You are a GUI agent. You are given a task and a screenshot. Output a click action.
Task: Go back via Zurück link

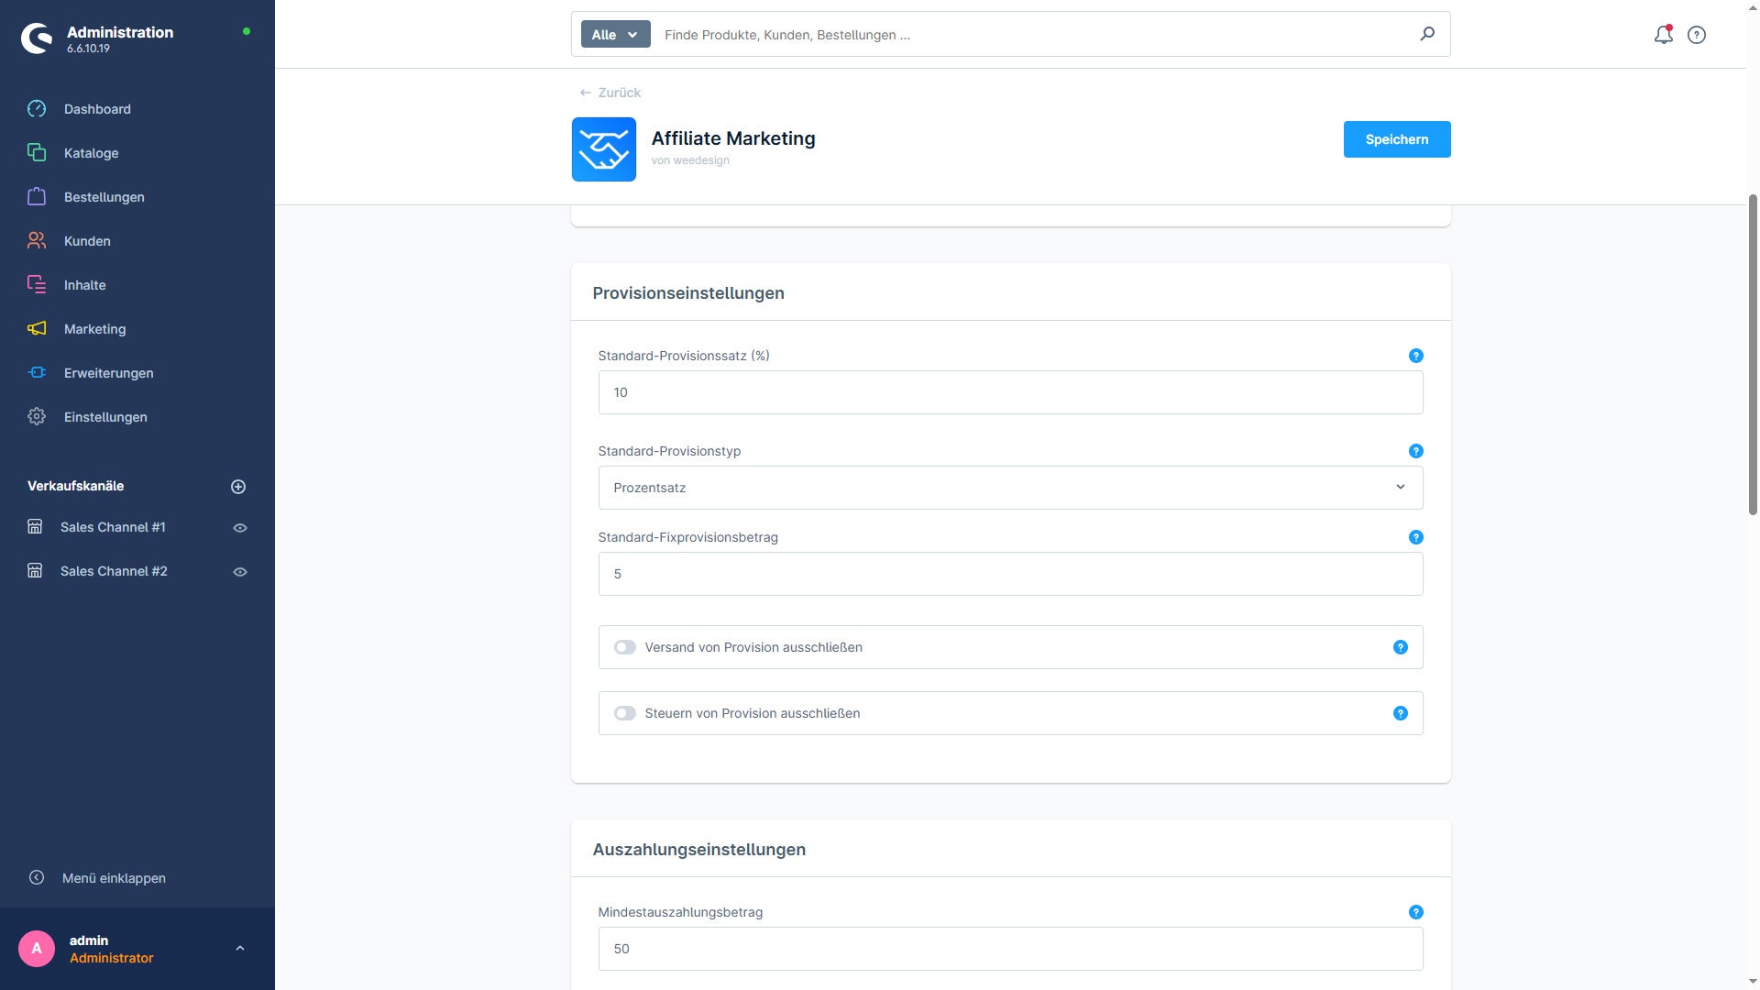pyautogui.click(x=610, y=93)
